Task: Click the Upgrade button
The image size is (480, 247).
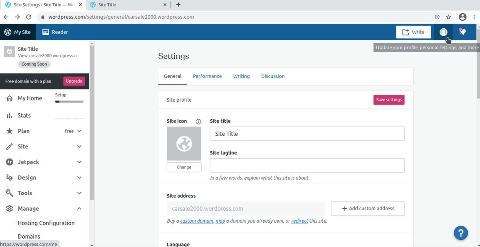Action: [74, 81]
